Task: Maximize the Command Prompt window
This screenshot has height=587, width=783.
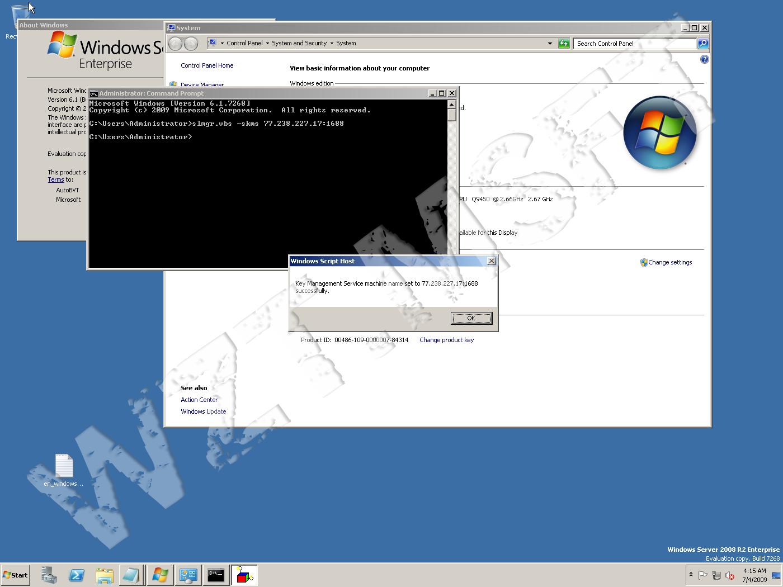Action: 442,93
